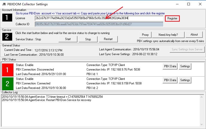This screenshot has width=206, height=129.
Task: Select log line 'Restart PBXDom Service for recovery'
Action: [46, 100]
